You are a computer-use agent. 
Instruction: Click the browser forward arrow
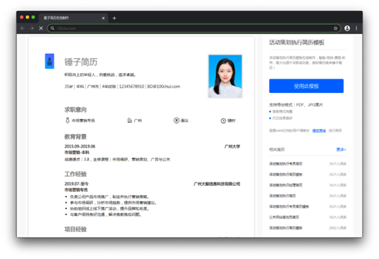31,28
